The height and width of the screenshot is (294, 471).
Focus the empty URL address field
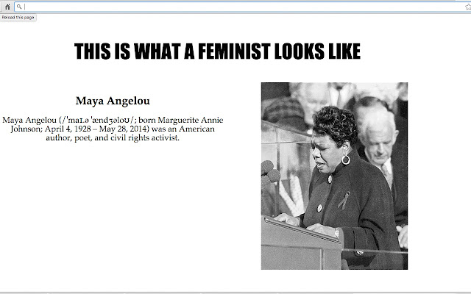244,7
